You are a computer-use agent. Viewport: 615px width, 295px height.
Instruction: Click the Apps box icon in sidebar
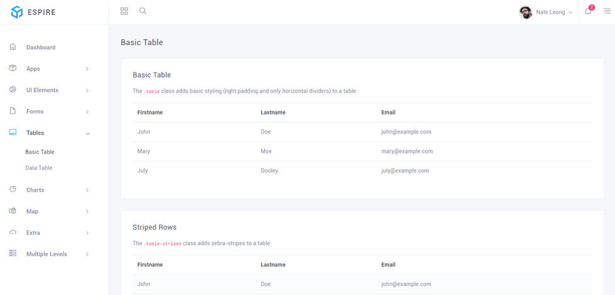tap(13, 68)
